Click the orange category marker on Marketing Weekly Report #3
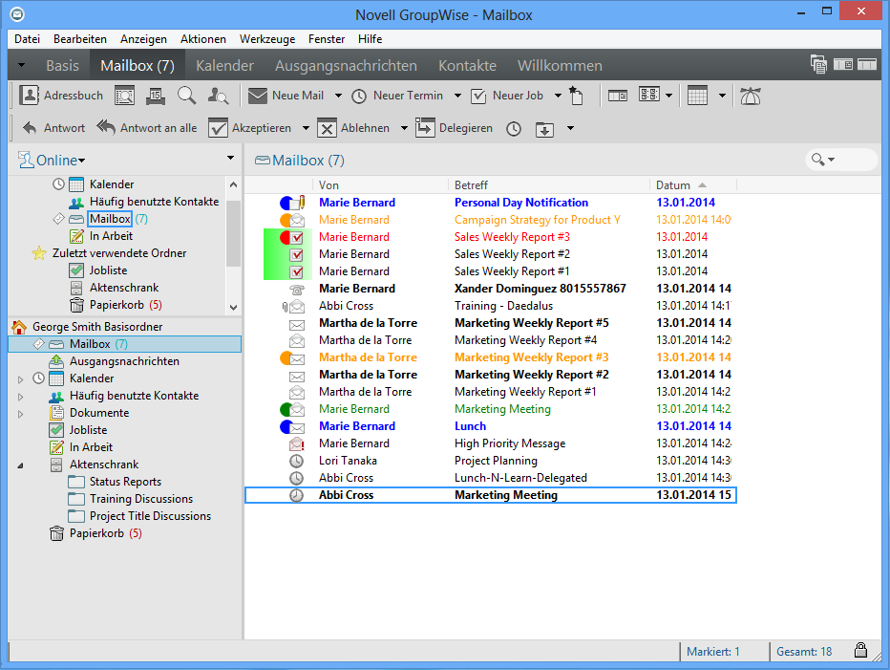 click(286, 357)
